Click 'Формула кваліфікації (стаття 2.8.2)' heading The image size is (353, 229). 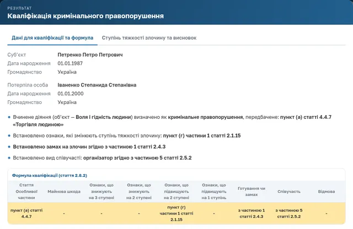click(x=50, y=175)
